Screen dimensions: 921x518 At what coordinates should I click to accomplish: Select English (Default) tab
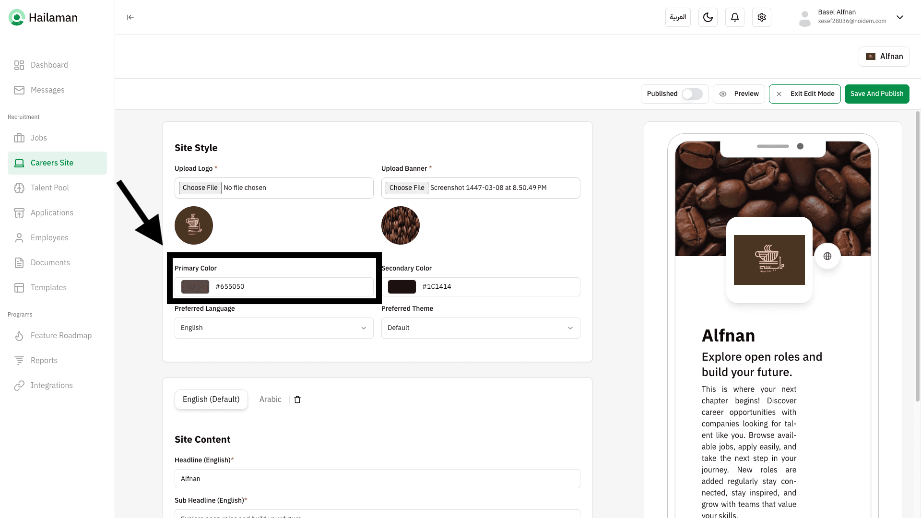coord(211,400)
